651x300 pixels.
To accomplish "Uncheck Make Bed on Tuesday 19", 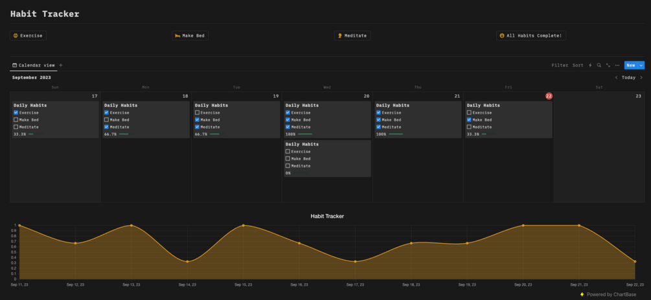I will 197,120.
